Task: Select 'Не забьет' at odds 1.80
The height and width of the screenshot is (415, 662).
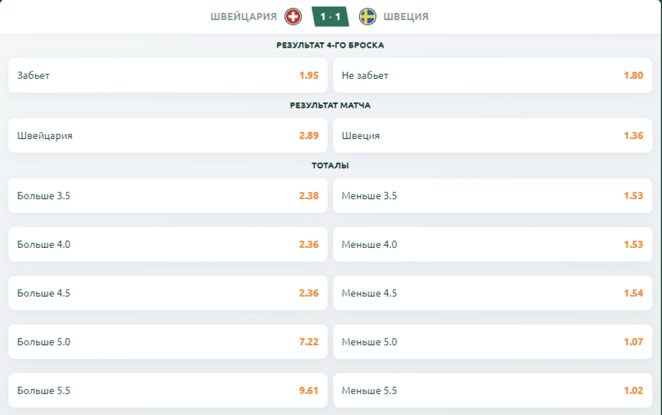Action: pyautogui.click(x=492, y=75)
